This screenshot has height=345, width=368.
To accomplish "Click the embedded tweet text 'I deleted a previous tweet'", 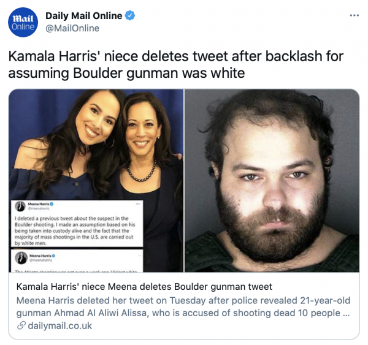I will click(75, 231).
